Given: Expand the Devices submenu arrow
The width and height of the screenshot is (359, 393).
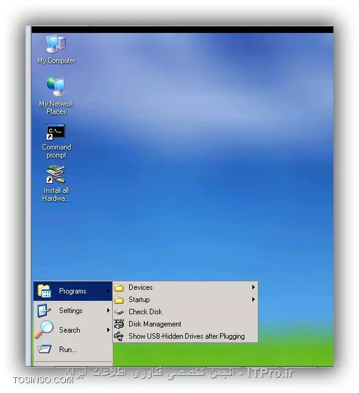Looking at the screenshot, I should coord(254,287).
